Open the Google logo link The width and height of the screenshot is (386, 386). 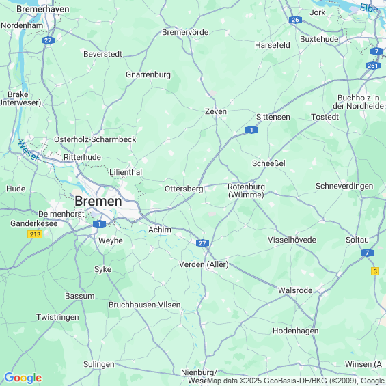pyautogui.click(x=23, y=378)
